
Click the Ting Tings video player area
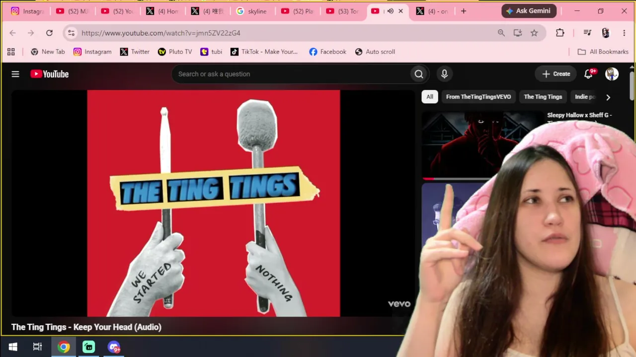pyautogui.click(x=213, y=203)
